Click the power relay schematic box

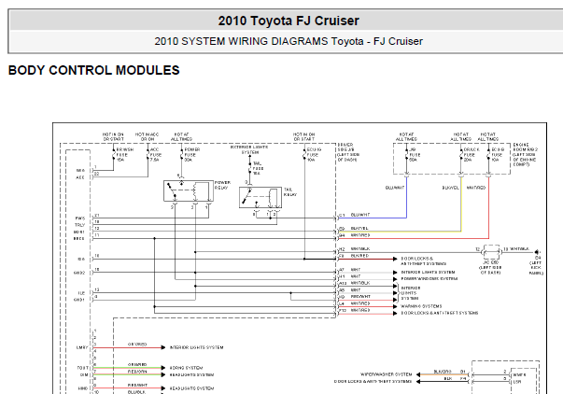click(x=189, y=190)
